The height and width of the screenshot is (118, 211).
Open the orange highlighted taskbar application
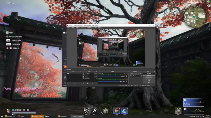tap(37, 116)
